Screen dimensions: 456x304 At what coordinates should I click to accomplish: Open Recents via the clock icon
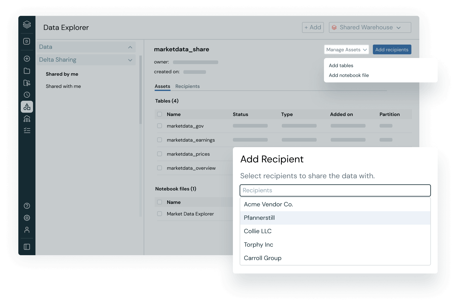click(27, 94)
